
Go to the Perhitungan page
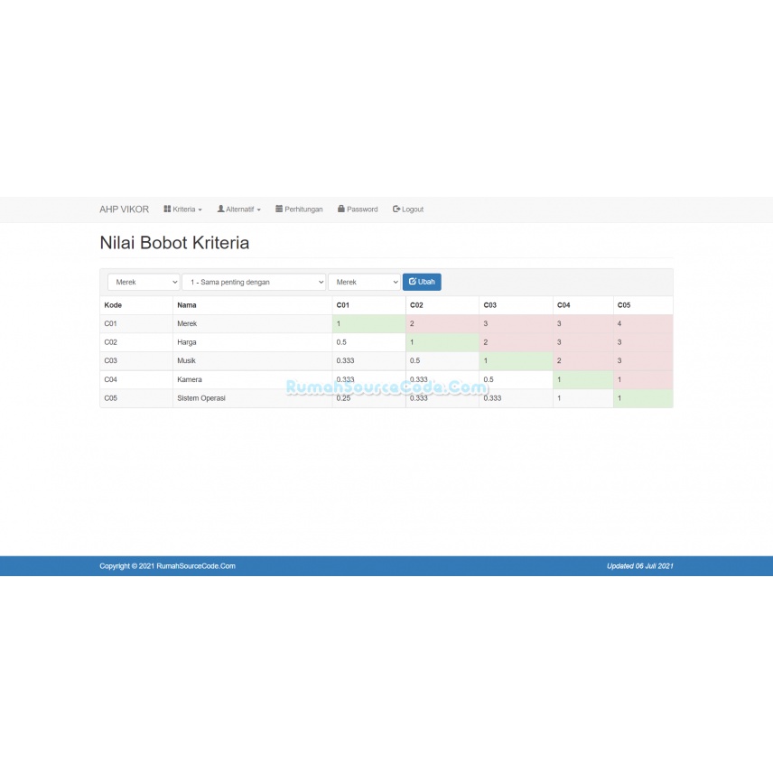click(x=299, y=209)
